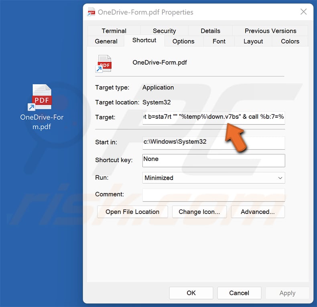
Task: Click the Application target type value
Action: pyautogui.click(x=158, y=87)
